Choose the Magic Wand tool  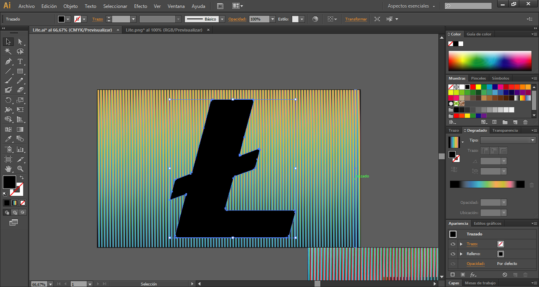[x=8, y=51]
